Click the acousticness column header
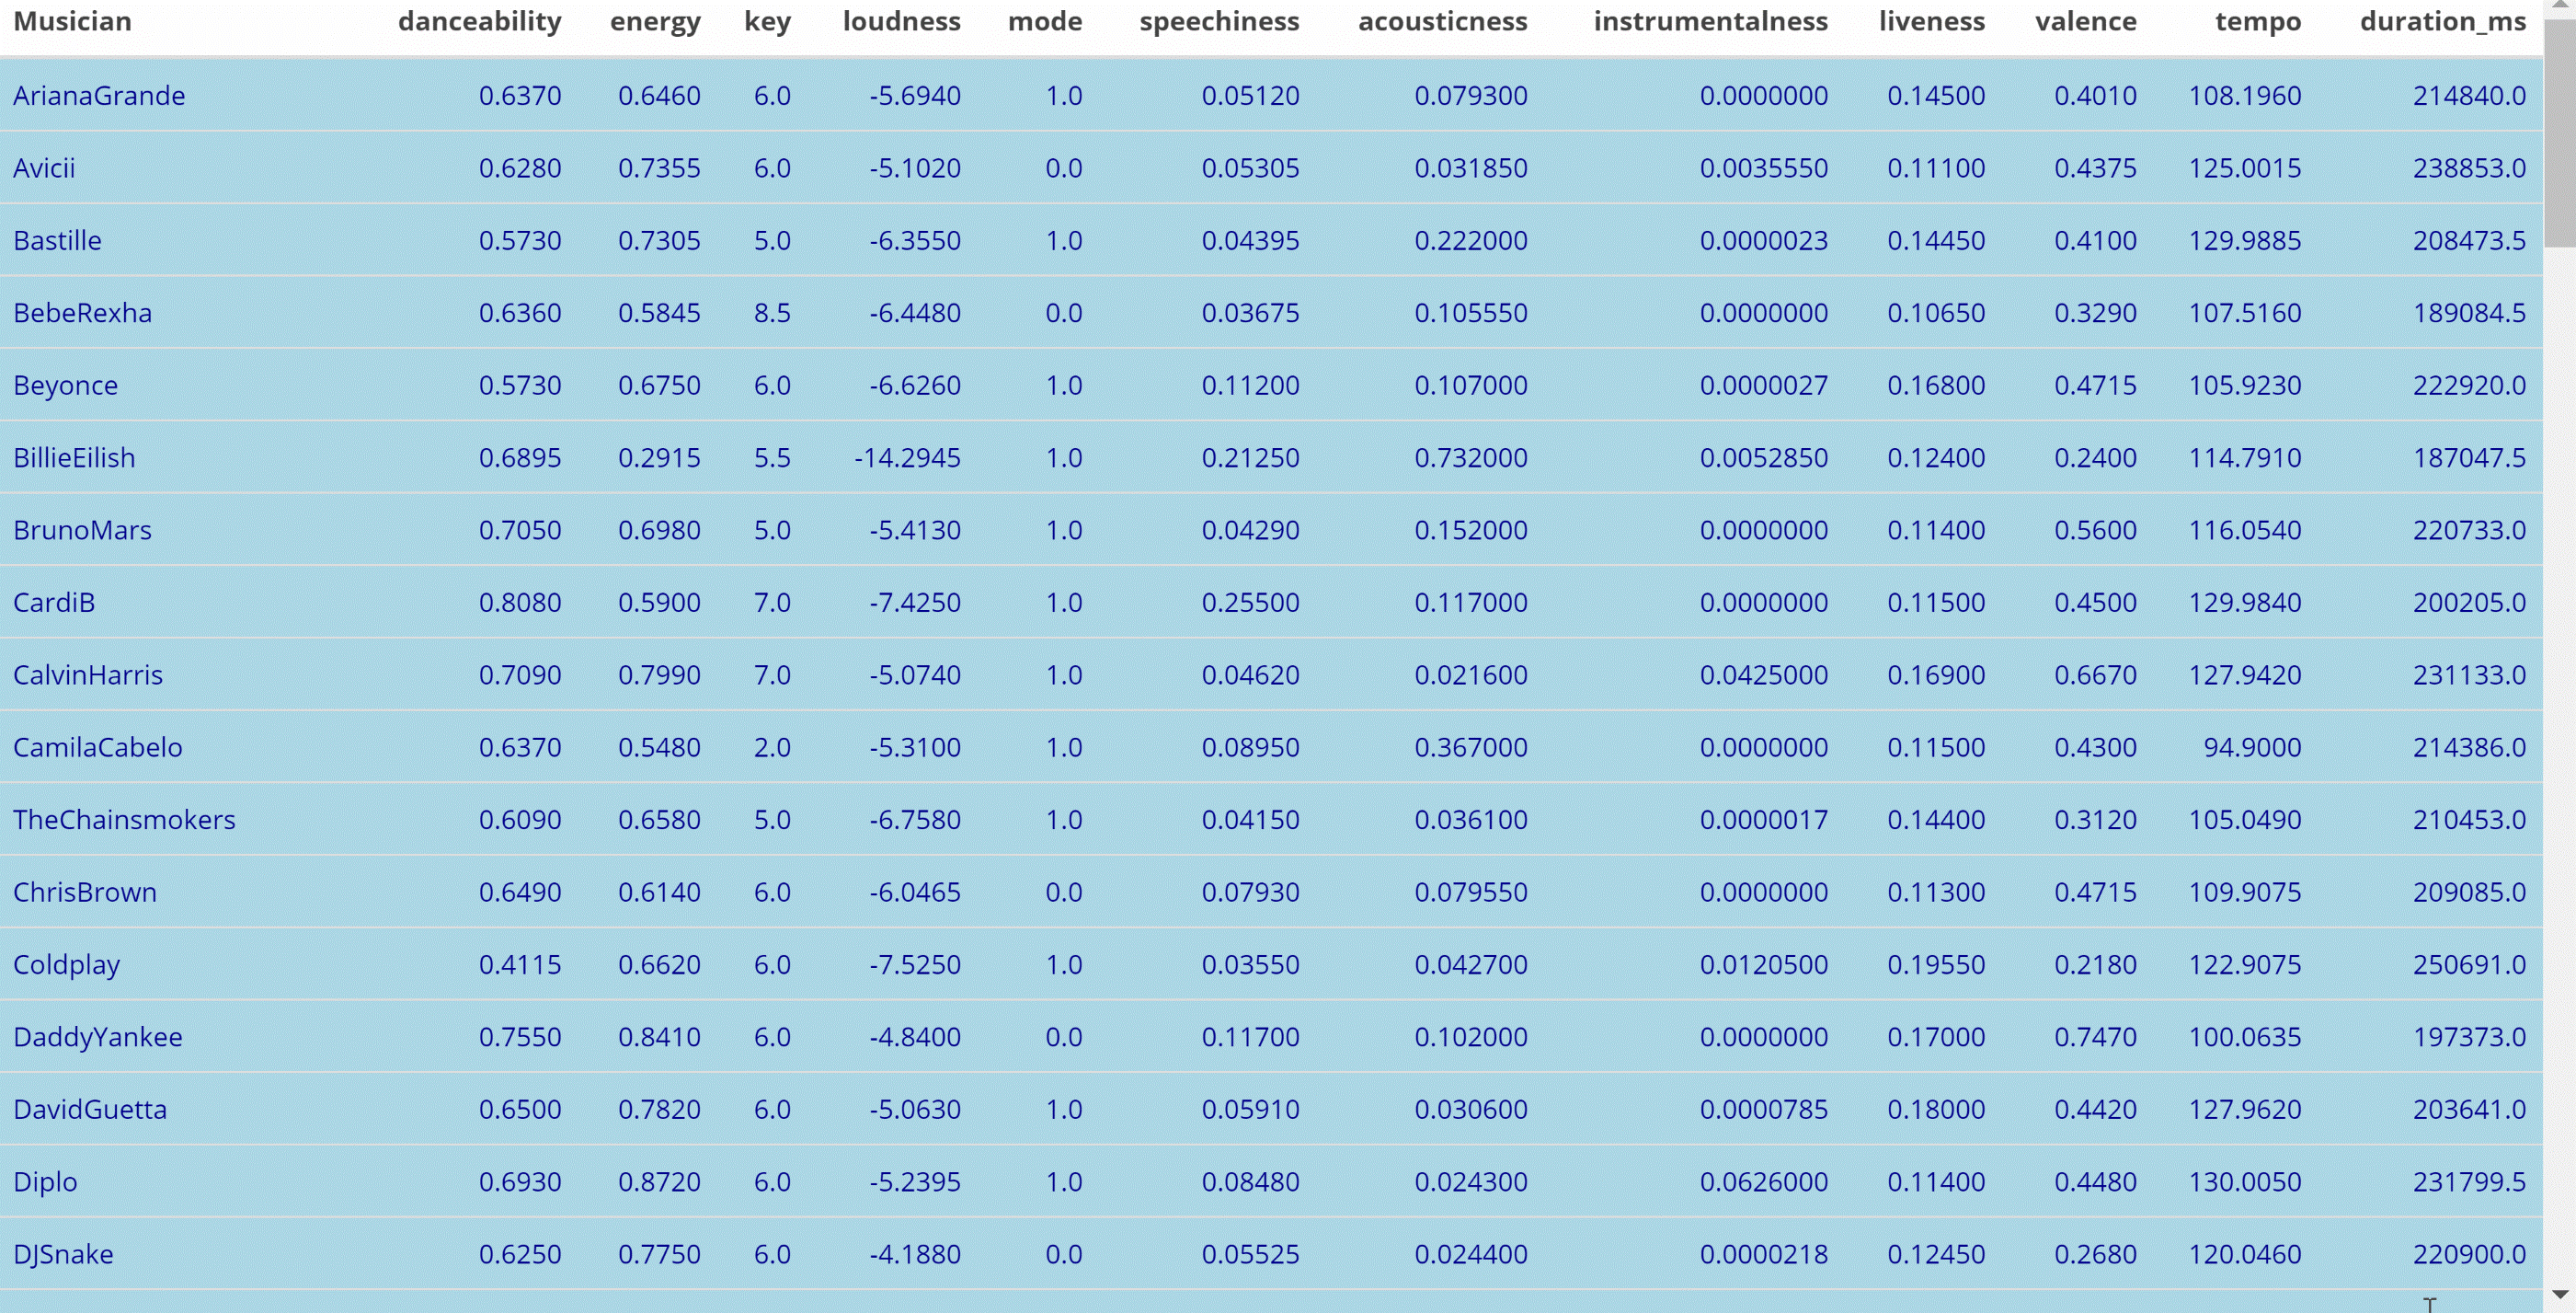 [x=1442, y=22]
